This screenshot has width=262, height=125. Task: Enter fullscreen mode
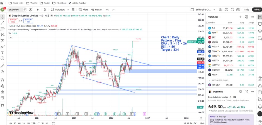[x=232, y=9]
